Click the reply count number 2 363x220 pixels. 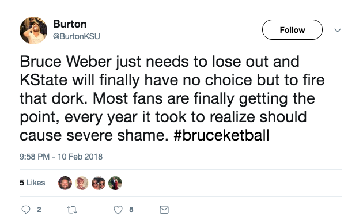coord(39,210)
